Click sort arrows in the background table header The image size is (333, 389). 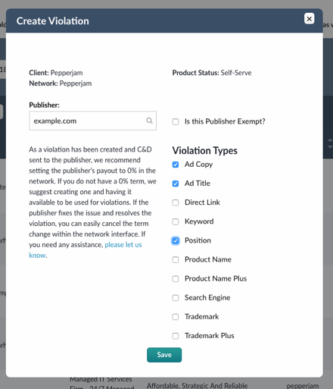click(330, 143)
